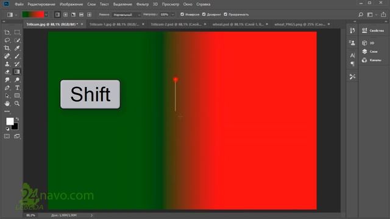The width and height of the screenshot is (390, 219).
Task: Select the Horizontal Type tool
Action: click(17, 88)
